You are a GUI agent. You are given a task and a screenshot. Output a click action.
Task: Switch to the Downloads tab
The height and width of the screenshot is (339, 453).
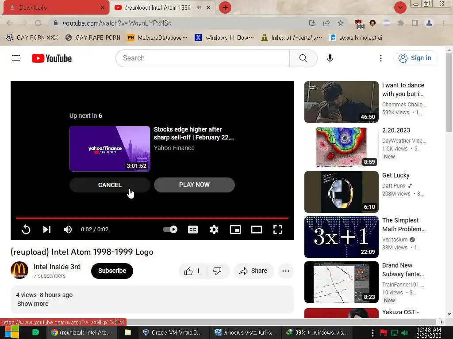tap(56, 8)
